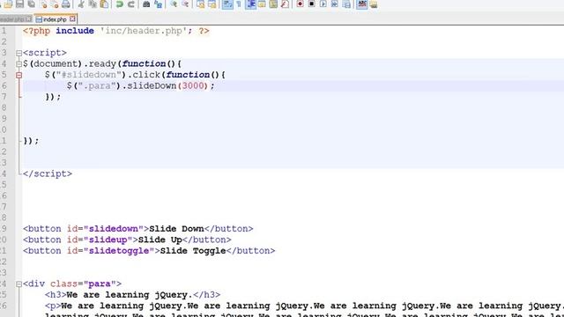Click the Save All toolbar icon
The image size is (564, 317).
[32, 4]
